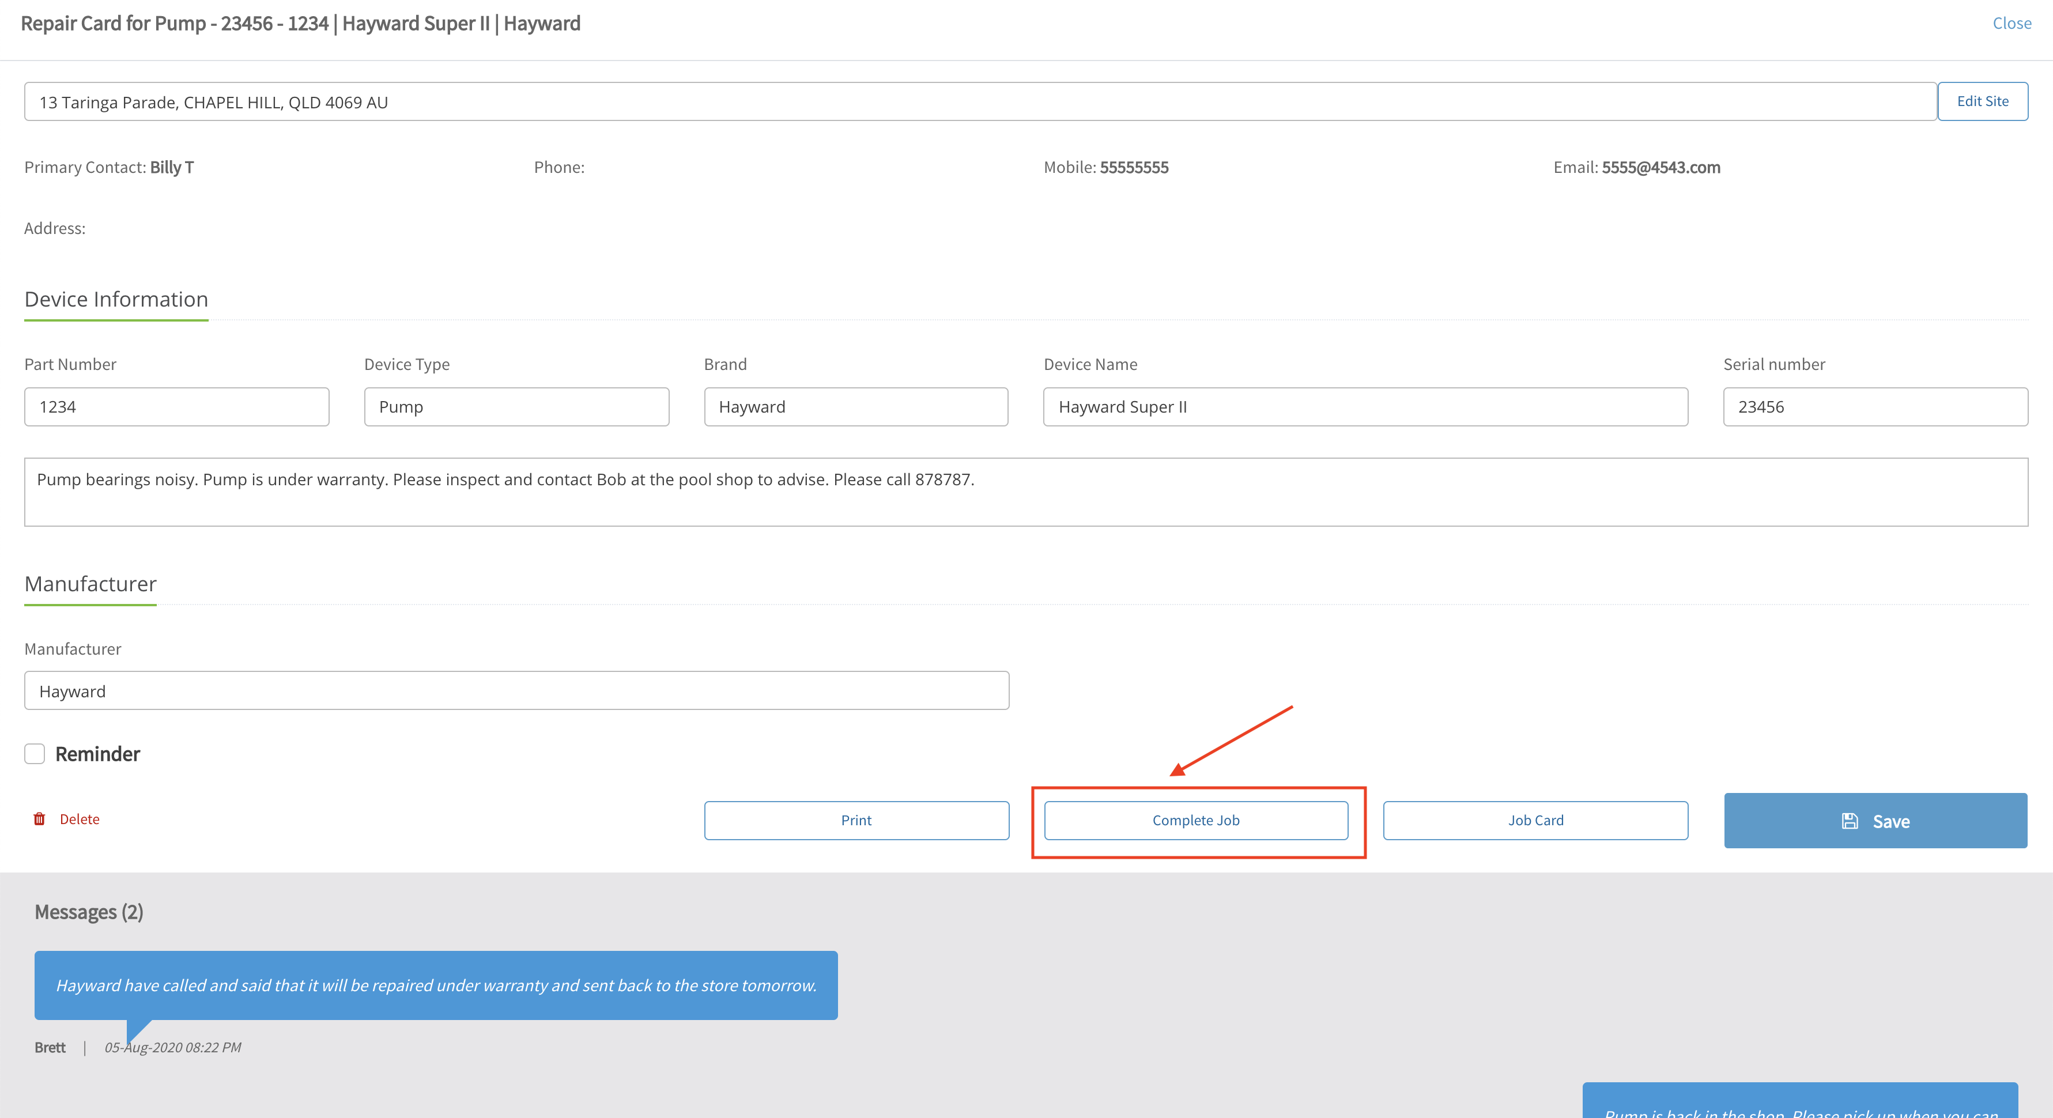
Task: Click the partially visible pump-is-back message bubble
Action: point(1799,1101)
